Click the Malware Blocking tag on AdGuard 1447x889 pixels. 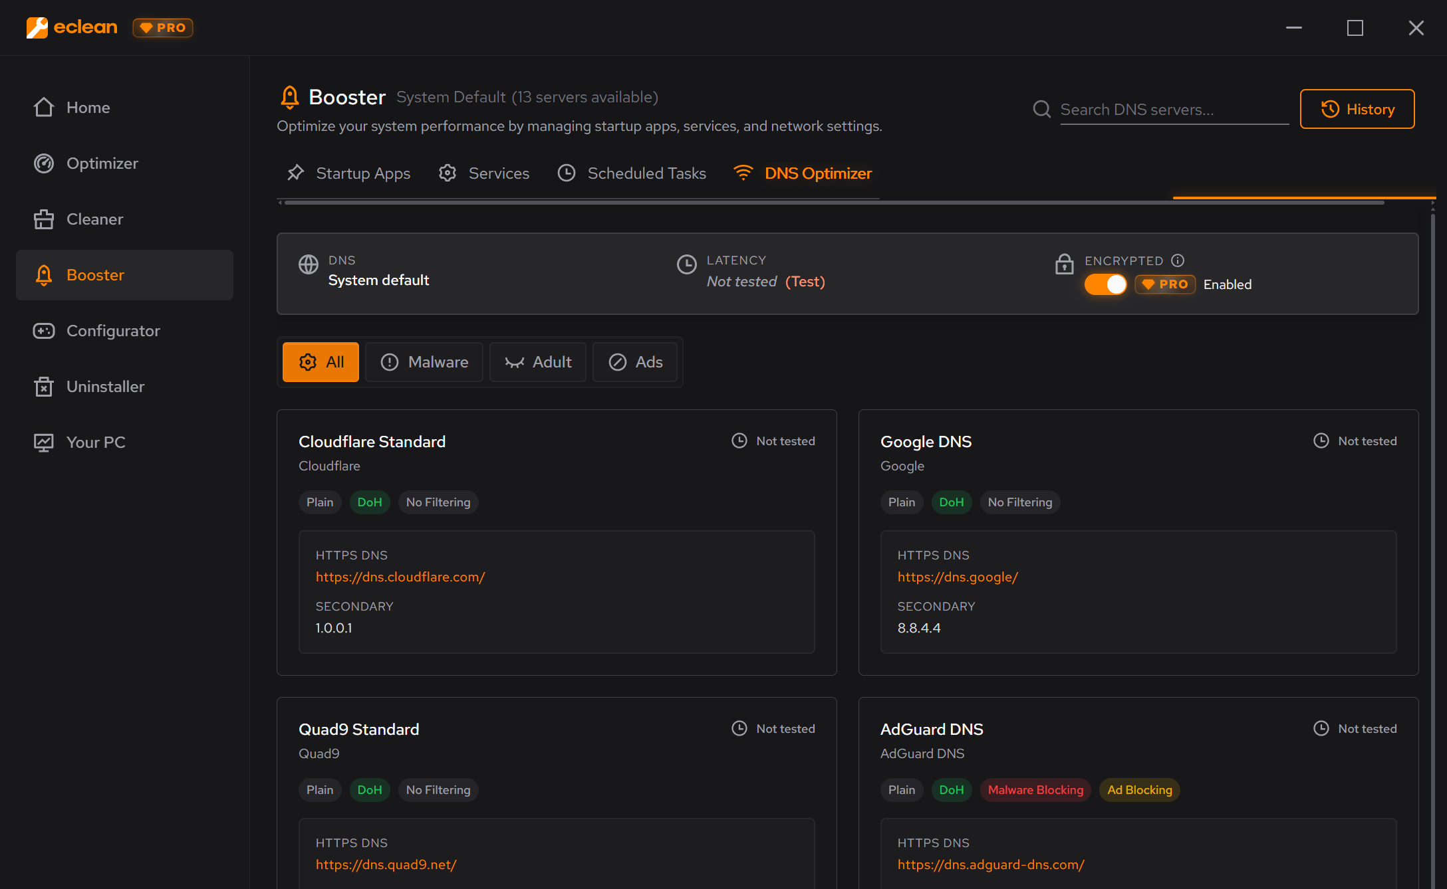pos(1035,790)
